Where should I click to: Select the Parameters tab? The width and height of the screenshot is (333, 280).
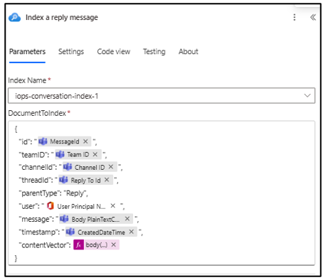tap(27, 51)
